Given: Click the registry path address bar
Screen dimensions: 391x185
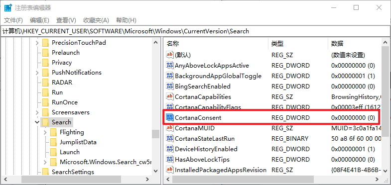Looking at the screenshot, I should tap(195, 31).
